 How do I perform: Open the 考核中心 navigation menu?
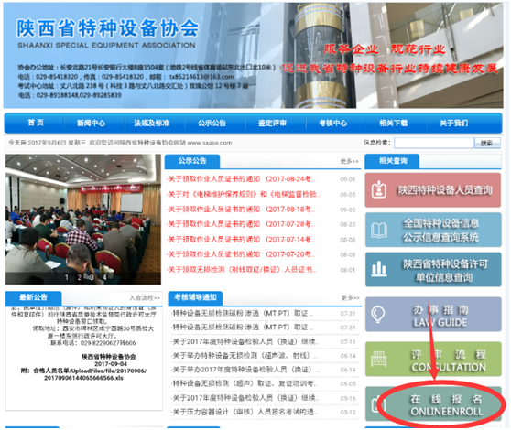pyautogui.click(x=332, y=123)
